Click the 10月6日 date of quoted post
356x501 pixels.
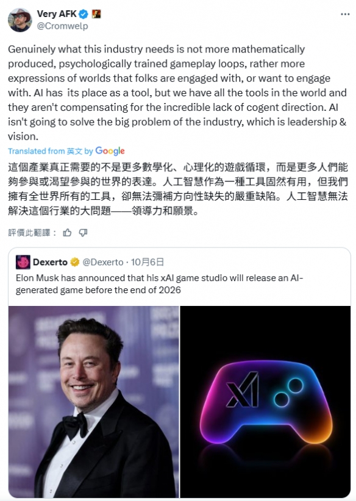pyautogui.click(x=148, y=262)
